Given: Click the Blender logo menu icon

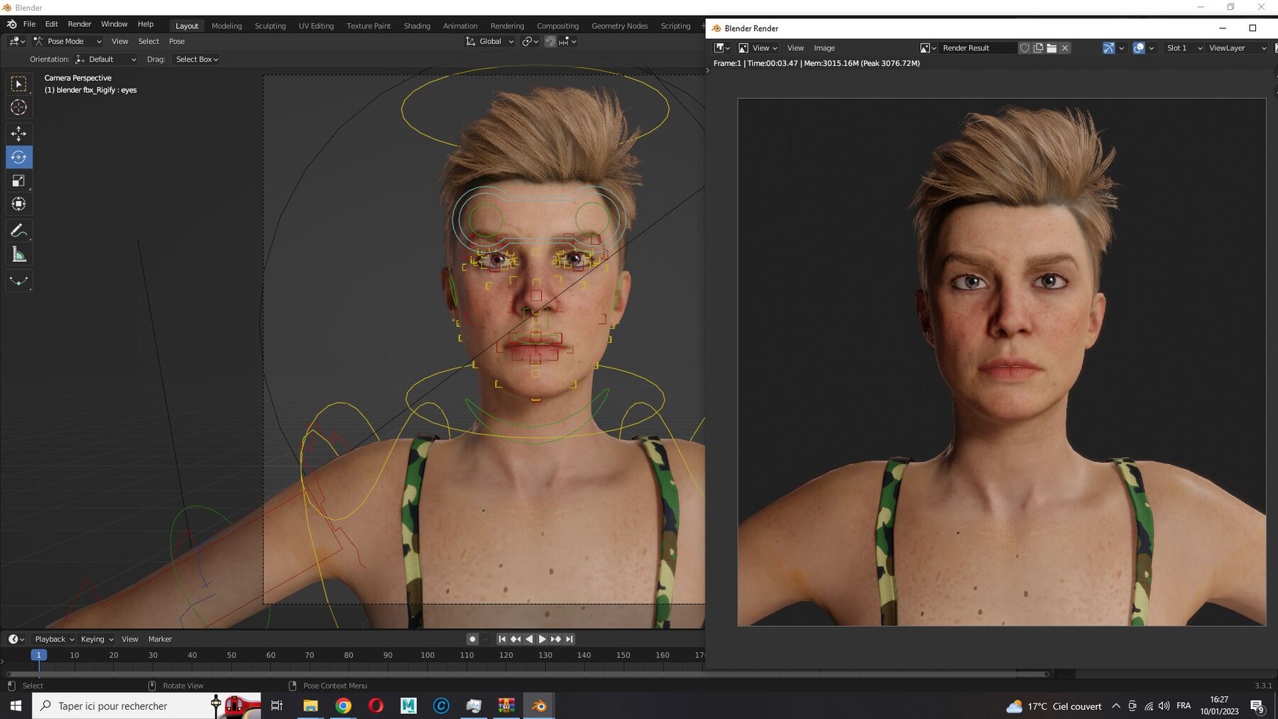Looking at the screenshot, I should 11,24.
